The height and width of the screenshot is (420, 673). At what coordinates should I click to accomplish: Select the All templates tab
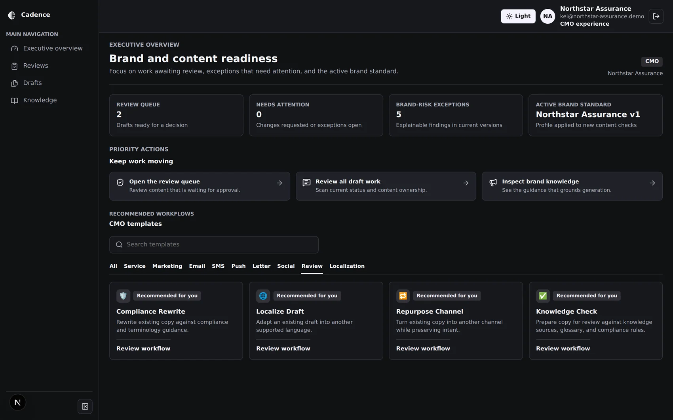coord(113,266)
